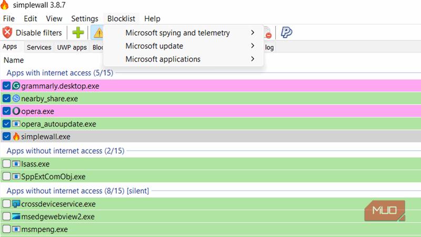Click the nearby_share.exe app icon

point(16,98)
